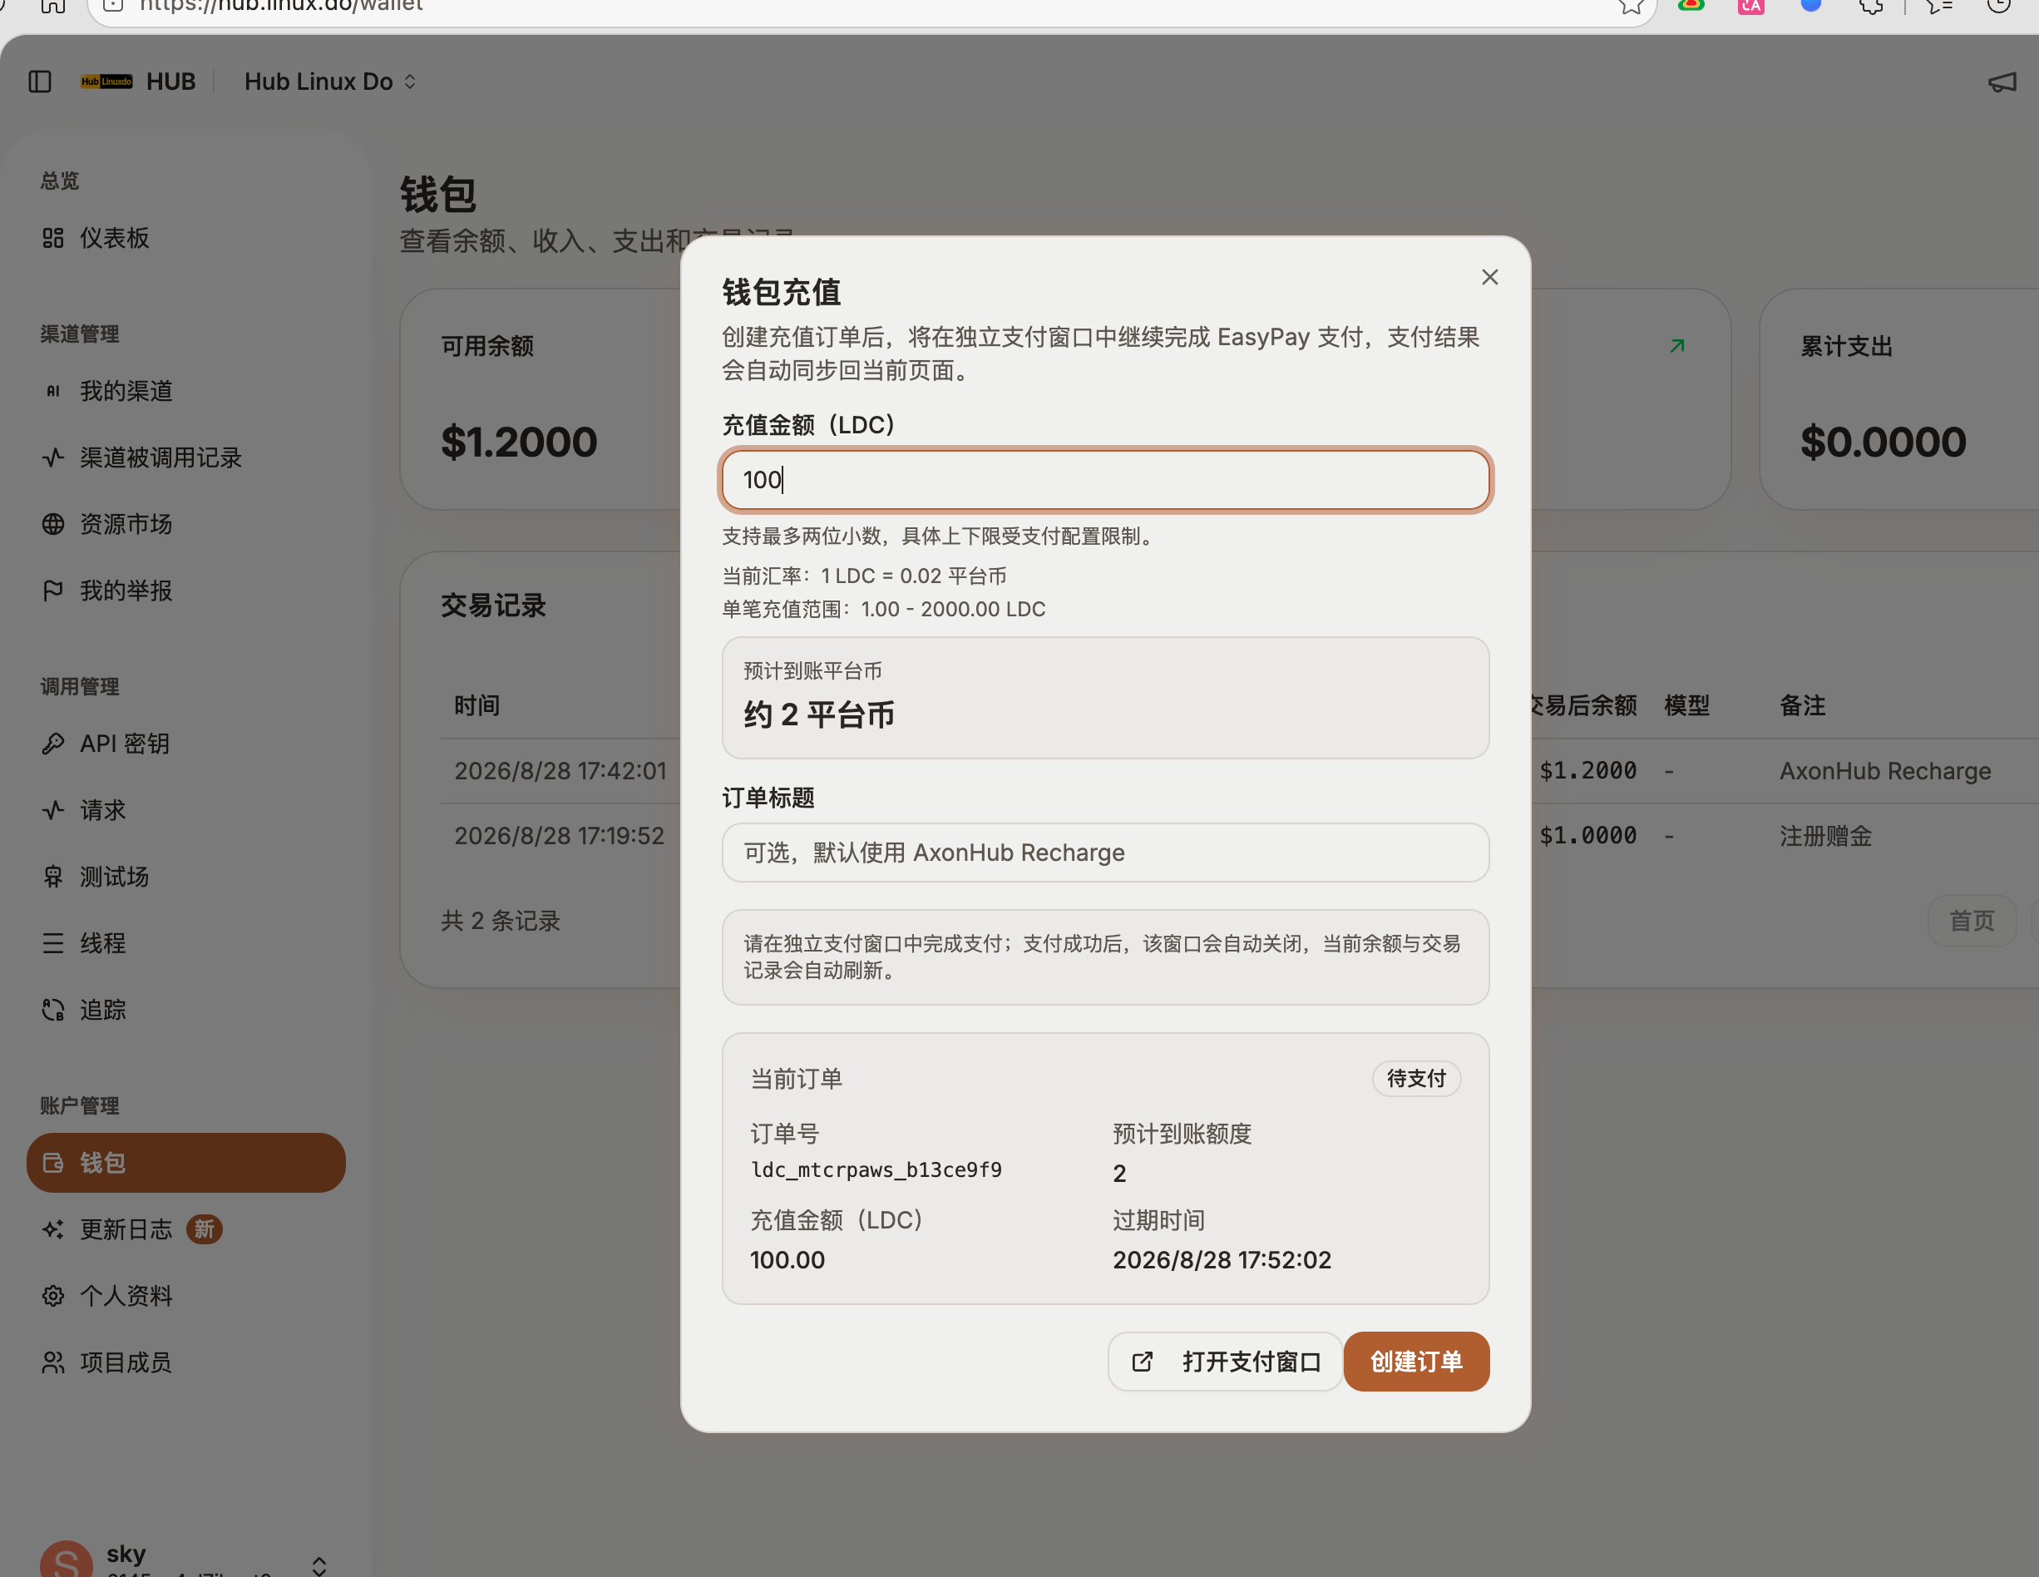The width and height of the screenshot is (2039, 1577).
Task: Click the 待支付 status badge
Action: (x=1416, y=1080)
